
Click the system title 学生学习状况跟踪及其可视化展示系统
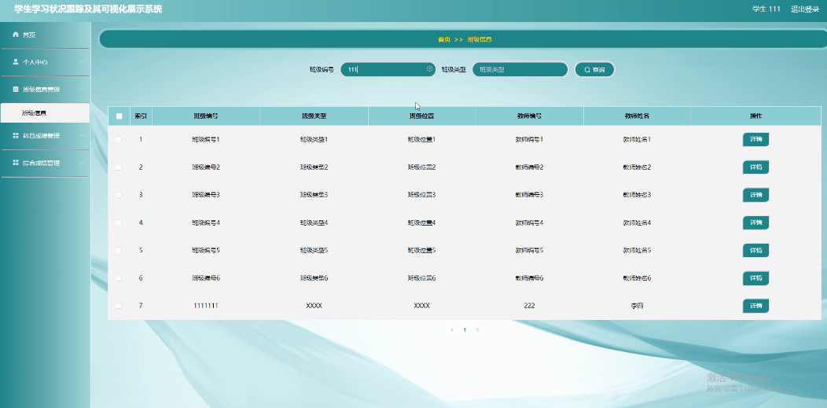coord(88,9)
